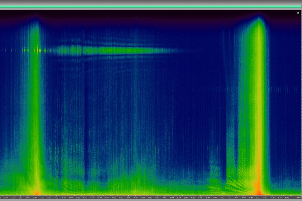Click the right end of green navigator bar
302x201 pixels.
[x=300, y=6]
